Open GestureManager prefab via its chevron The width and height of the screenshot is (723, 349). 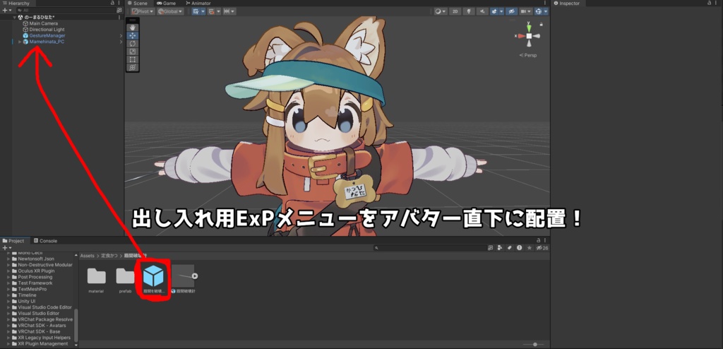click(121, 35)
